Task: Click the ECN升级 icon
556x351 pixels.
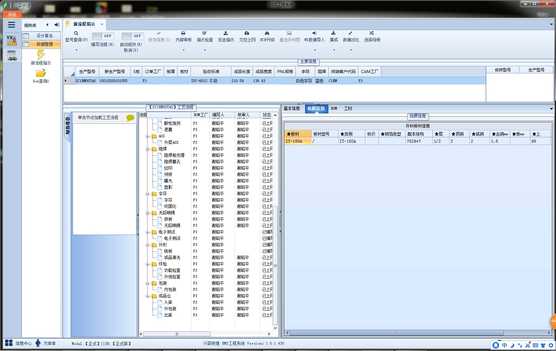Action: [x=267, y=33]
